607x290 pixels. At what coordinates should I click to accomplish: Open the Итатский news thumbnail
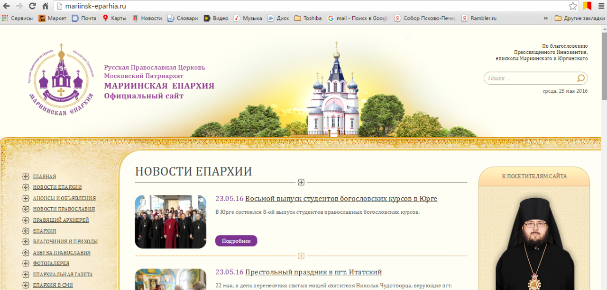pos(171,279)
